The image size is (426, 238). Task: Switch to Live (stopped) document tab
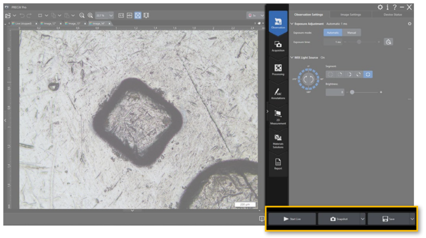tap(24, 24)
